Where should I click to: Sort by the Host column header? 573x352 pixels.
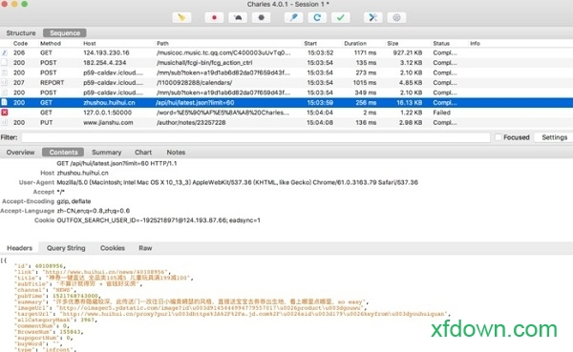click(x=90, y=44)
